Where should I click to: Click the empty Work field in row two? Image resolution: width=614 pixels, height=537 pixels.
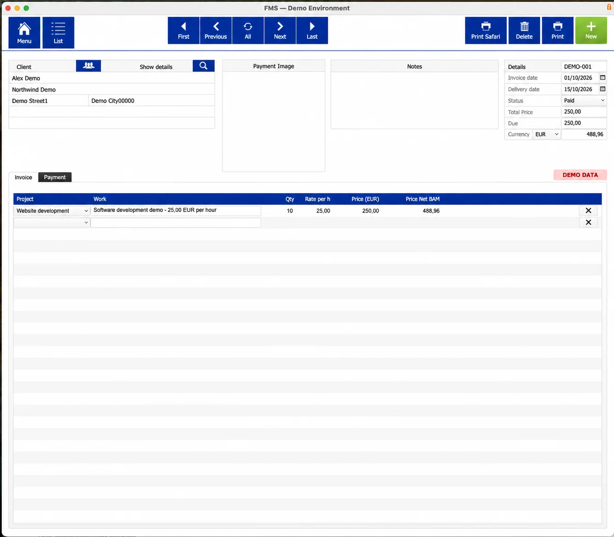pos(176,222)
